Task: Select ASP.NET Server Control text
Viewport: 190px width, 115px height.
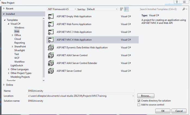Action: pos(69,71)
